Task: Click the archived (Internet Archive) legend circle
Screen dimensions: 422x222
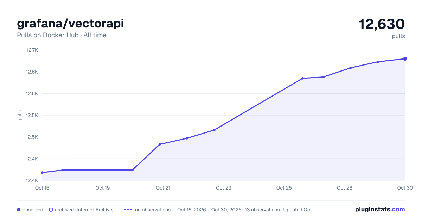Action: 51,210
